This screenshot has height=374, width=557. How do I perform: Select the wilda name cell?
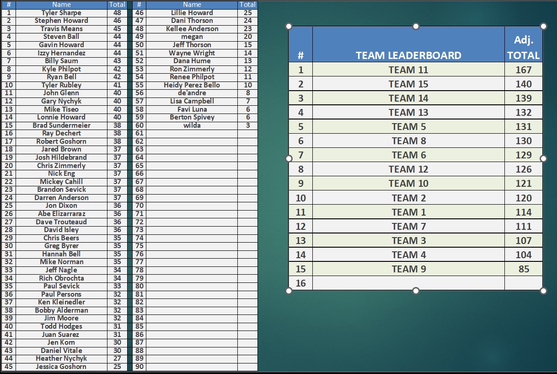coord(192,125)
